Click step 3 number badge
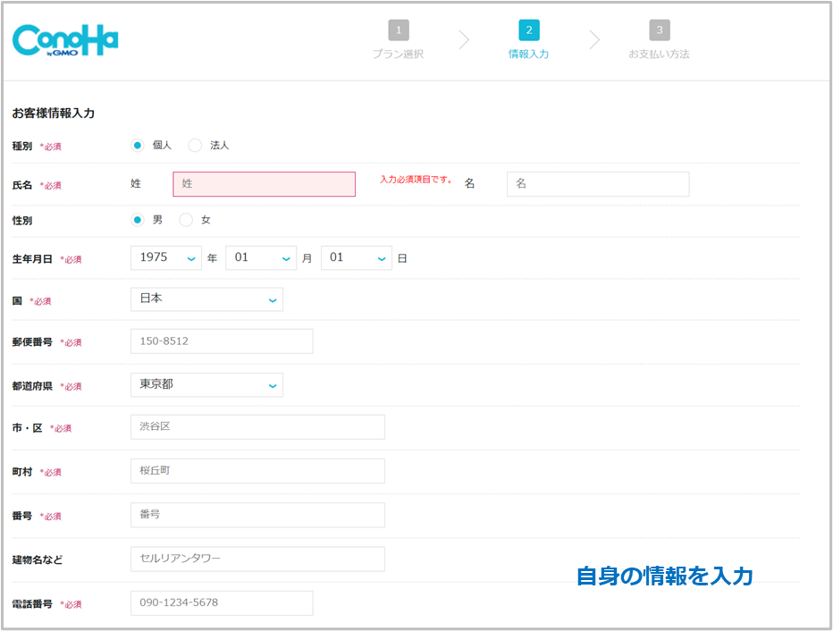Image resolution: width=833 pixels, height=631 pixels. coord(660,30)
